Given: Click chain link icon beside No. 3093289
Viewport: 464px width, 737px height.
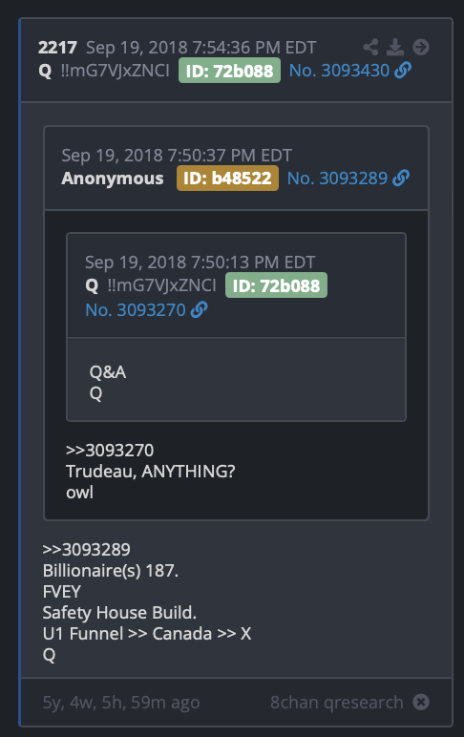Looking at the screenshot, I should point(401,179).
